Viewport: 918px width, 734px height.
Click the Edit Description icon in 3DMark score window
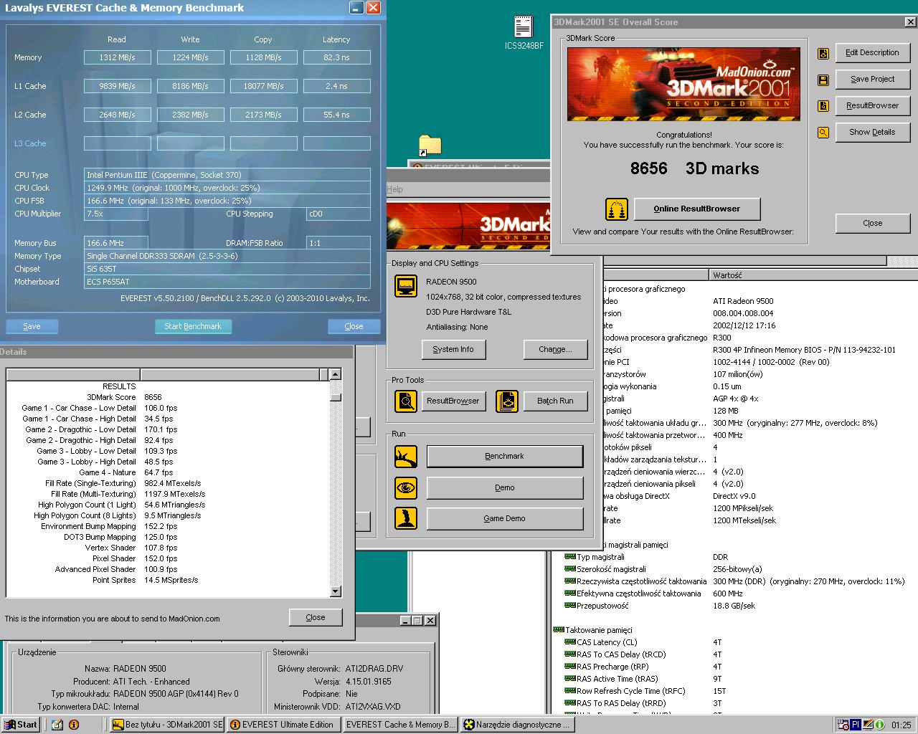[823, 53]
